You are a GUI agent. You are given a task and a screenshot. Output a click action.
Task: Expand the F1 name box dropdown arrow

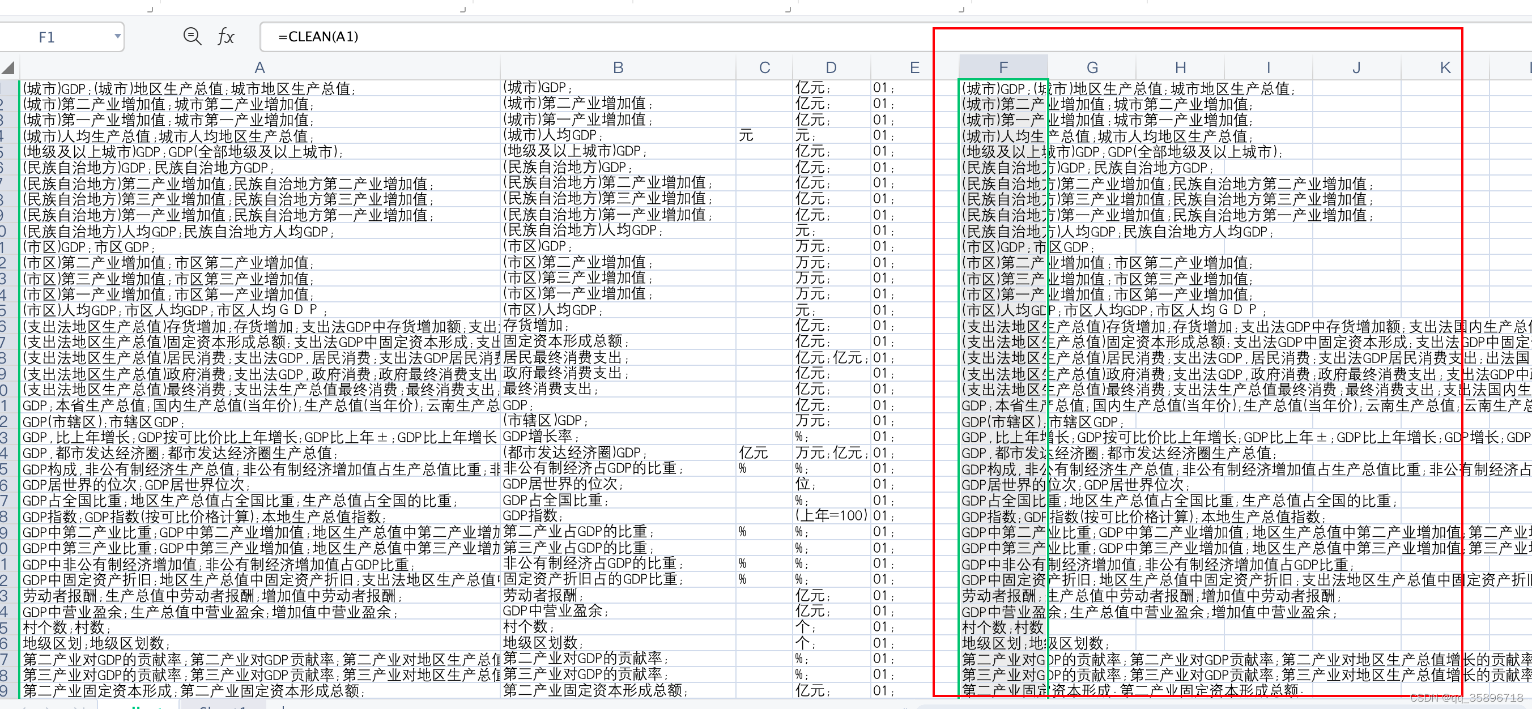point(118,37)
